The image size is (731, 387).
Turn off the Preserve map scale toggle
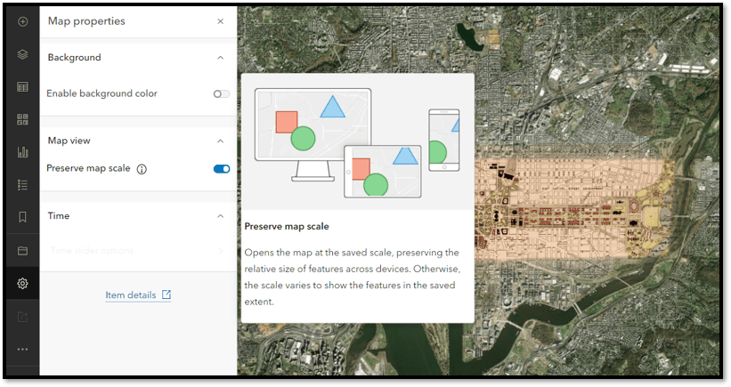click(222, 168)
